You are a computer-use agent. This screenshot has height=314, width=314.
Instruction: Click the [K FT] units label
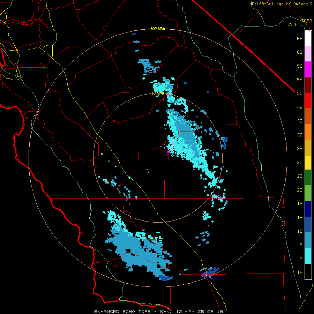click(295, 24)
